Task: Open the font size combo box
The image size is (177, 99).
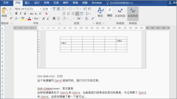Action: [x=47, y=9]
